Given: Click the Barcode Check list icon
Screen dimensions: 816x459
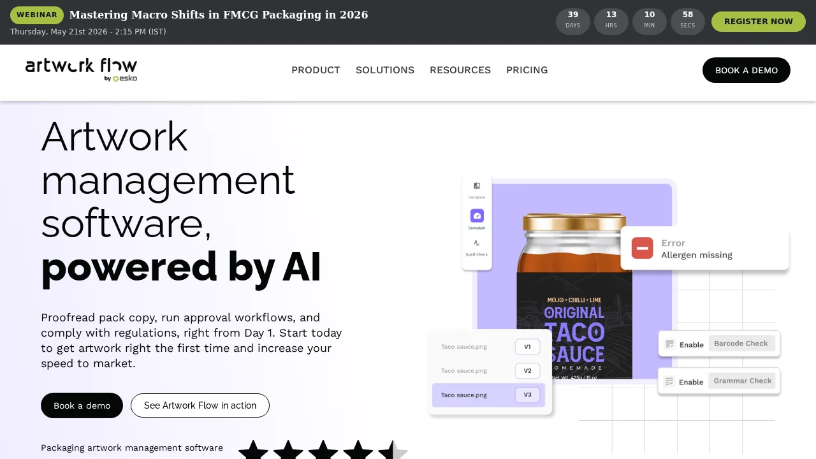Looking at the screenshot, I should [669, 344].
